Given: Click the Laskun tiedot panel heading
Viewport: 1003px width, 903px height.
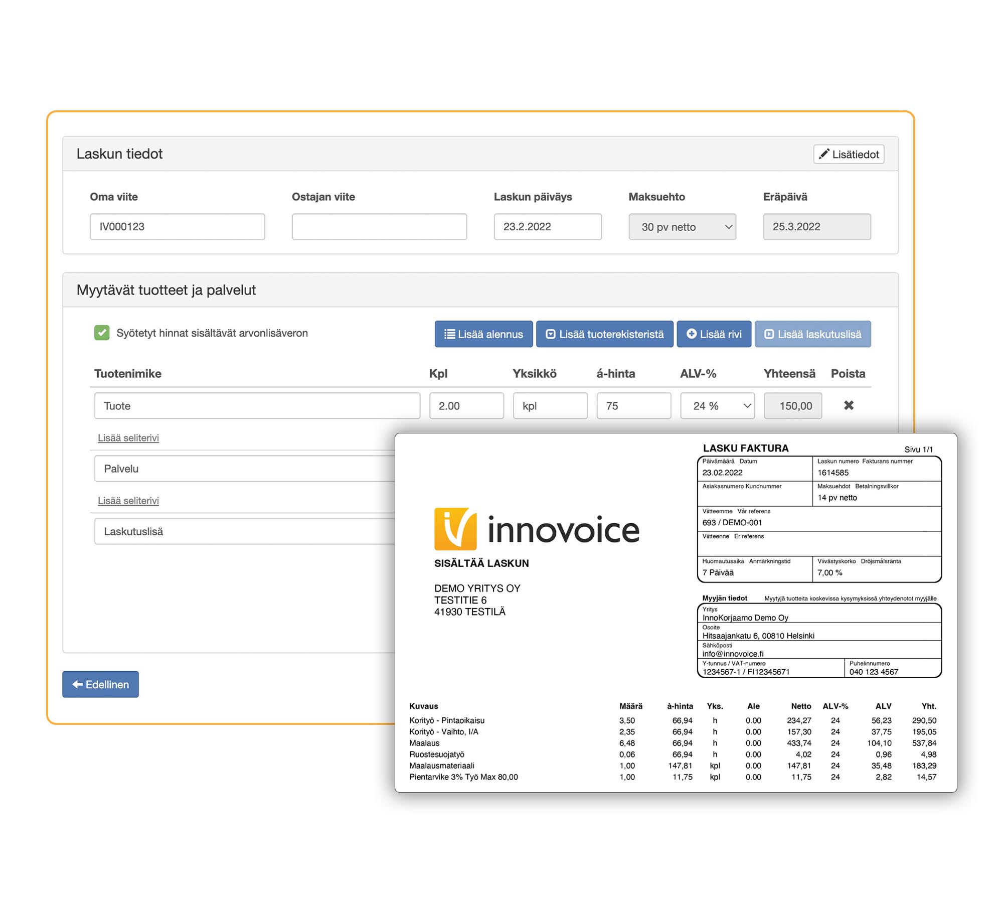Looking at the screenshot, I should (x=119, y=154).
